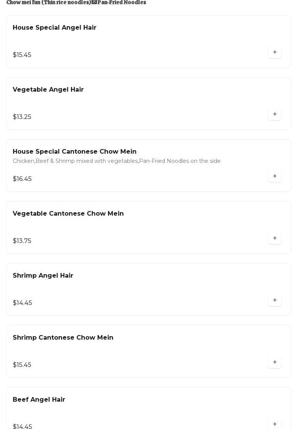Image resolution: width=297 pixels, height=429 pixels.
Task: Click the $16.45 price label
Action: click(22, 179)
